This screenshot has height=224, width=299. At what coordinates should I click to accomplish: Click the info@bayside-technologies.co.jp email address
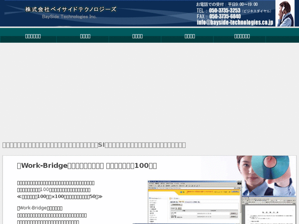235,22
